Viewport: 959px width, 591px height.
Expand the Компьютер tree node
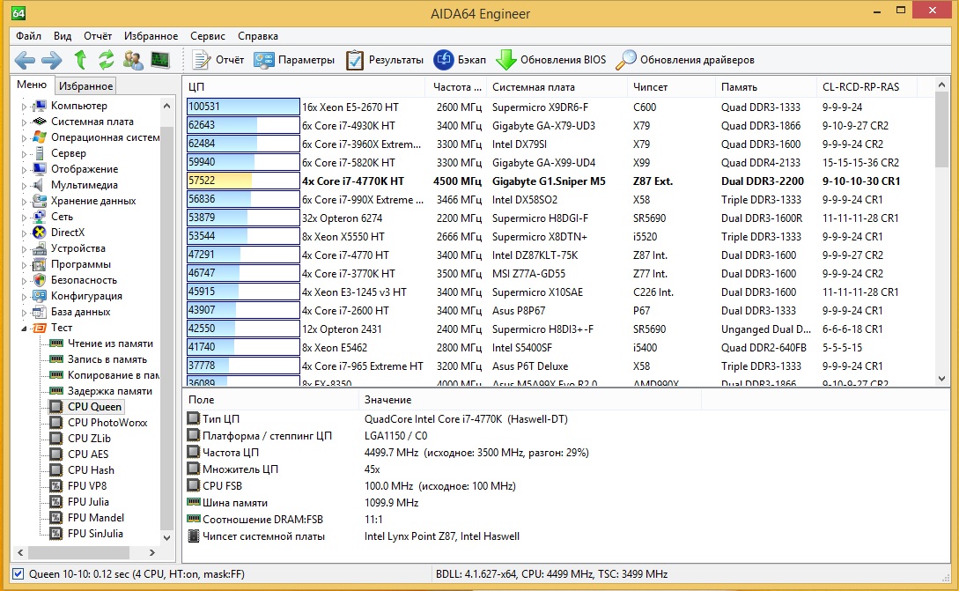[x=24, y=107]
